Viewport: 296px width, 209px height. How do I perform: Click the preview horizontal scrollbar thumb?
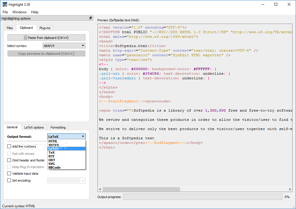[x=141, y=189]
